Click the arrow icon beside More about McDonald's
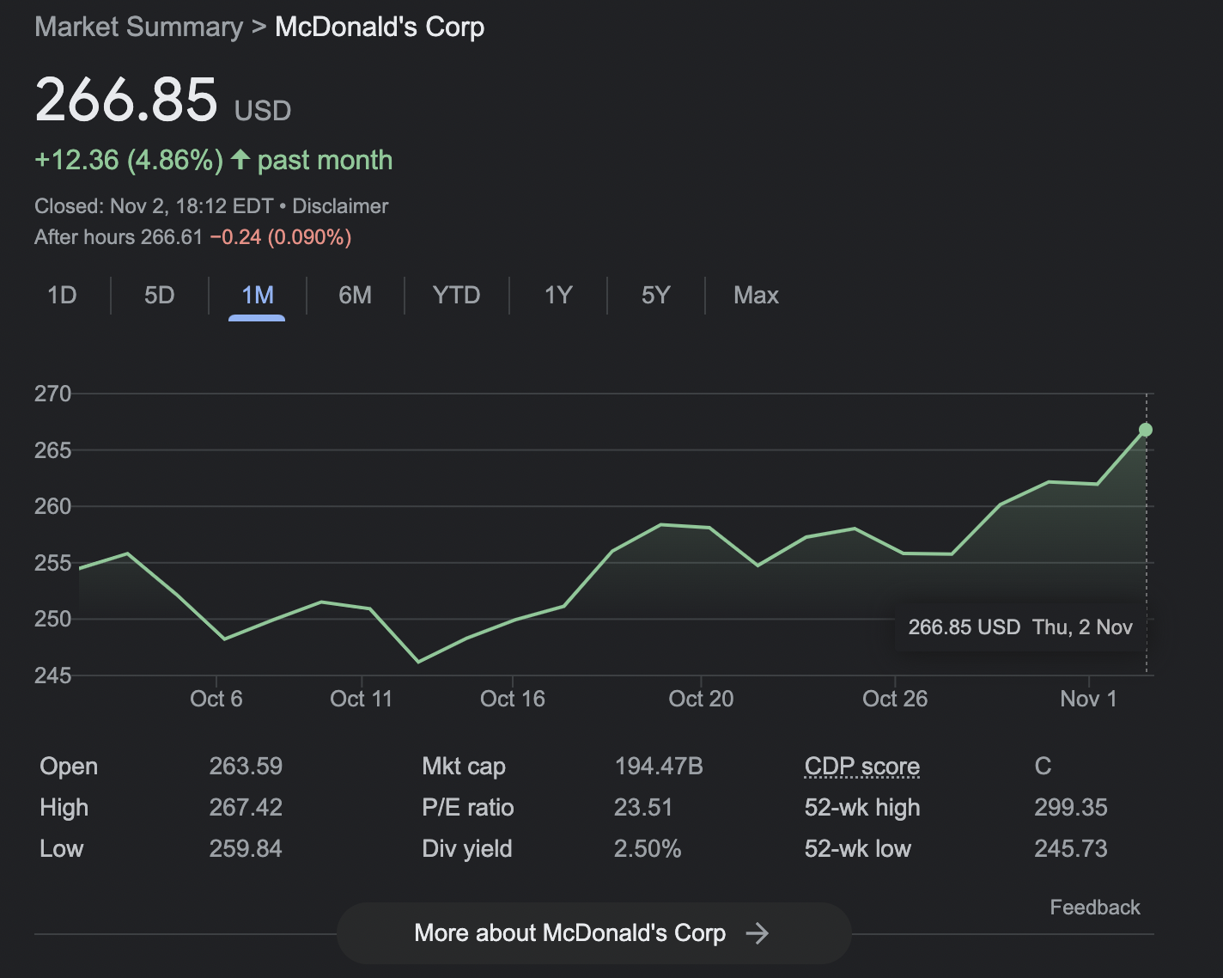Screen dimensions: 1223x978 click(x=757, y=933)
